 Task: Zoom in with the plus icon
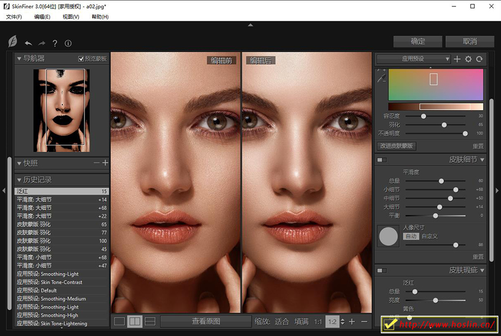(352, 322)
